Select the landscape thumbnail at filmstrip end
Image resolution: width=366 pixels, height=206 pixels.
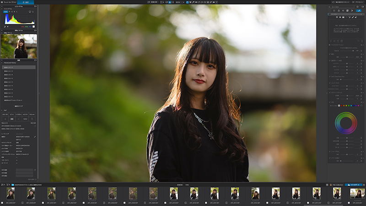click(357, 193)
